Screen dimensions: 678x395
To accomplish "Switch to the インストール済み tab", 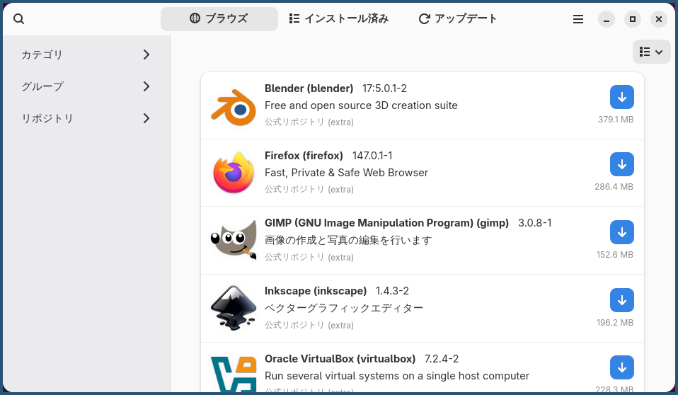I will pos(338,18).
